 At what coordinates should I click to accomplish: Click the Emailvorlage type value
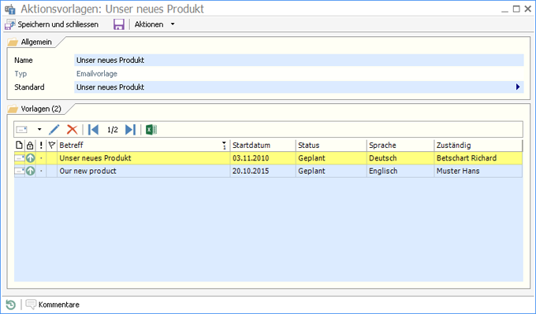(97, 74)
